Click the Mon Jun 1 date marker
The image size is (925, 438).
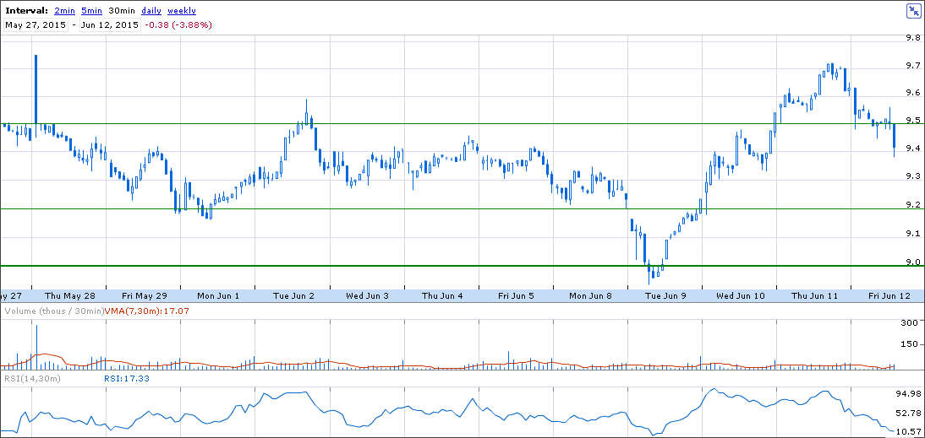(x=218, y=295)
